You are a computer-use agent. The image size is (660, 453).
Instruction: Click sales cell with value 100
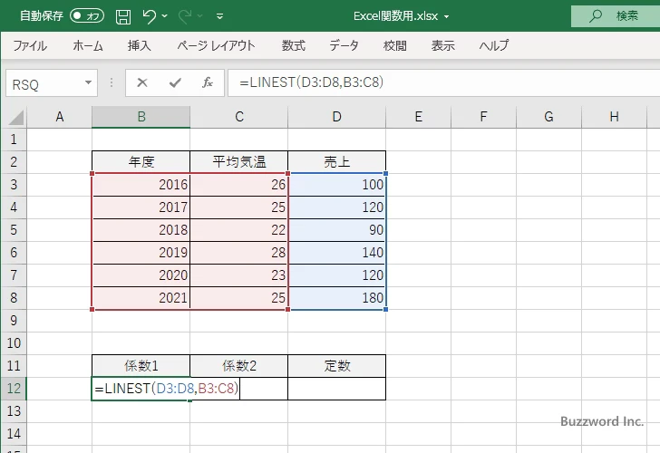(336, 185)
